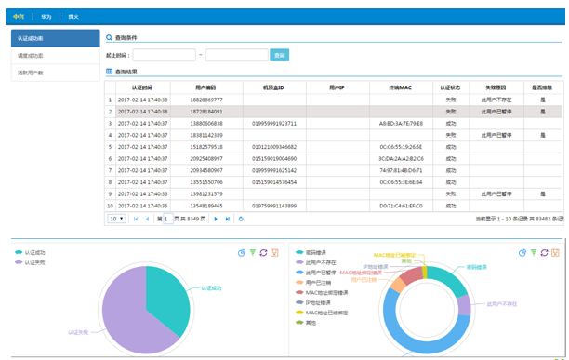The height and width of the screenshot is (360, 569).
Task: Click restore icon on left pie chart
Action: click(x=263, y=253)
